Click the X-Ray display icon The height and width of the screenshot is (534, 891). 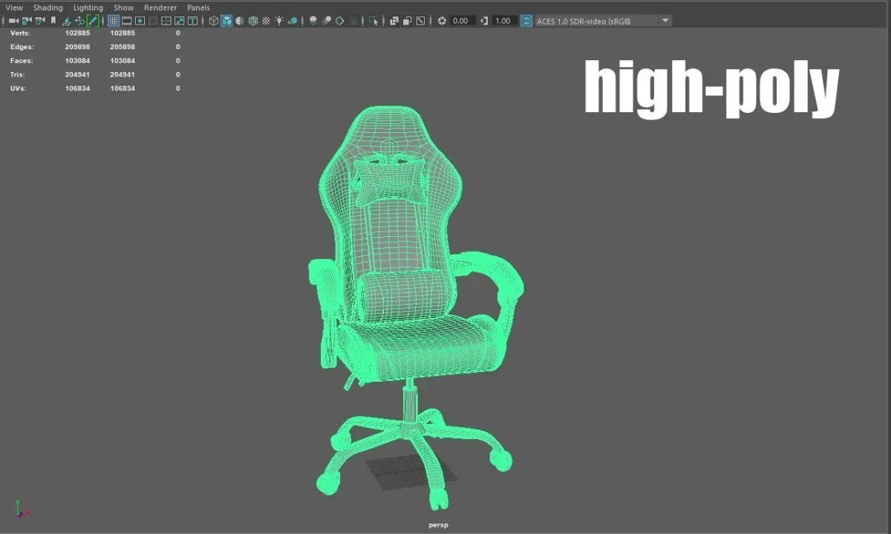[x=394, y=21]
